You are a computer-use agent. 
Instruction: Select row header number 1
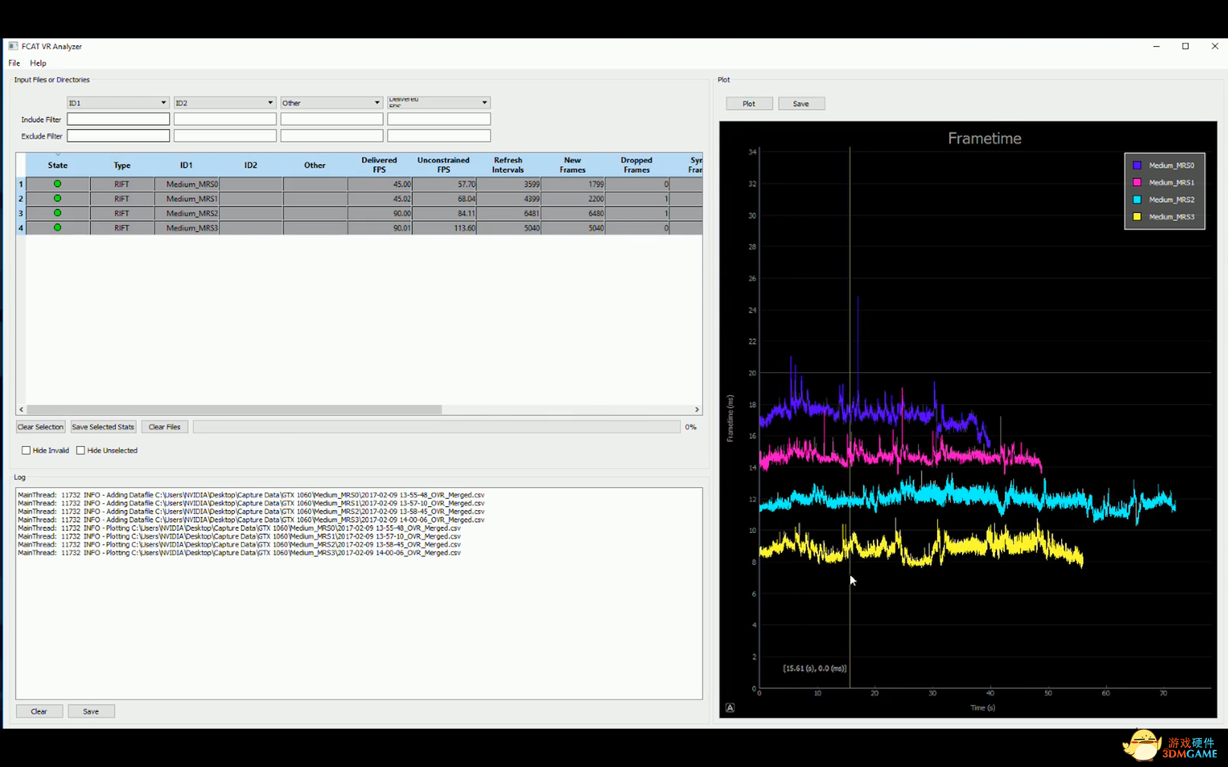[x=20, y=184]
